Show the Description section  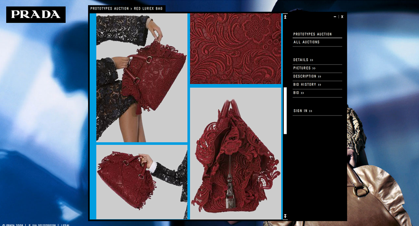tap(307, 77)
